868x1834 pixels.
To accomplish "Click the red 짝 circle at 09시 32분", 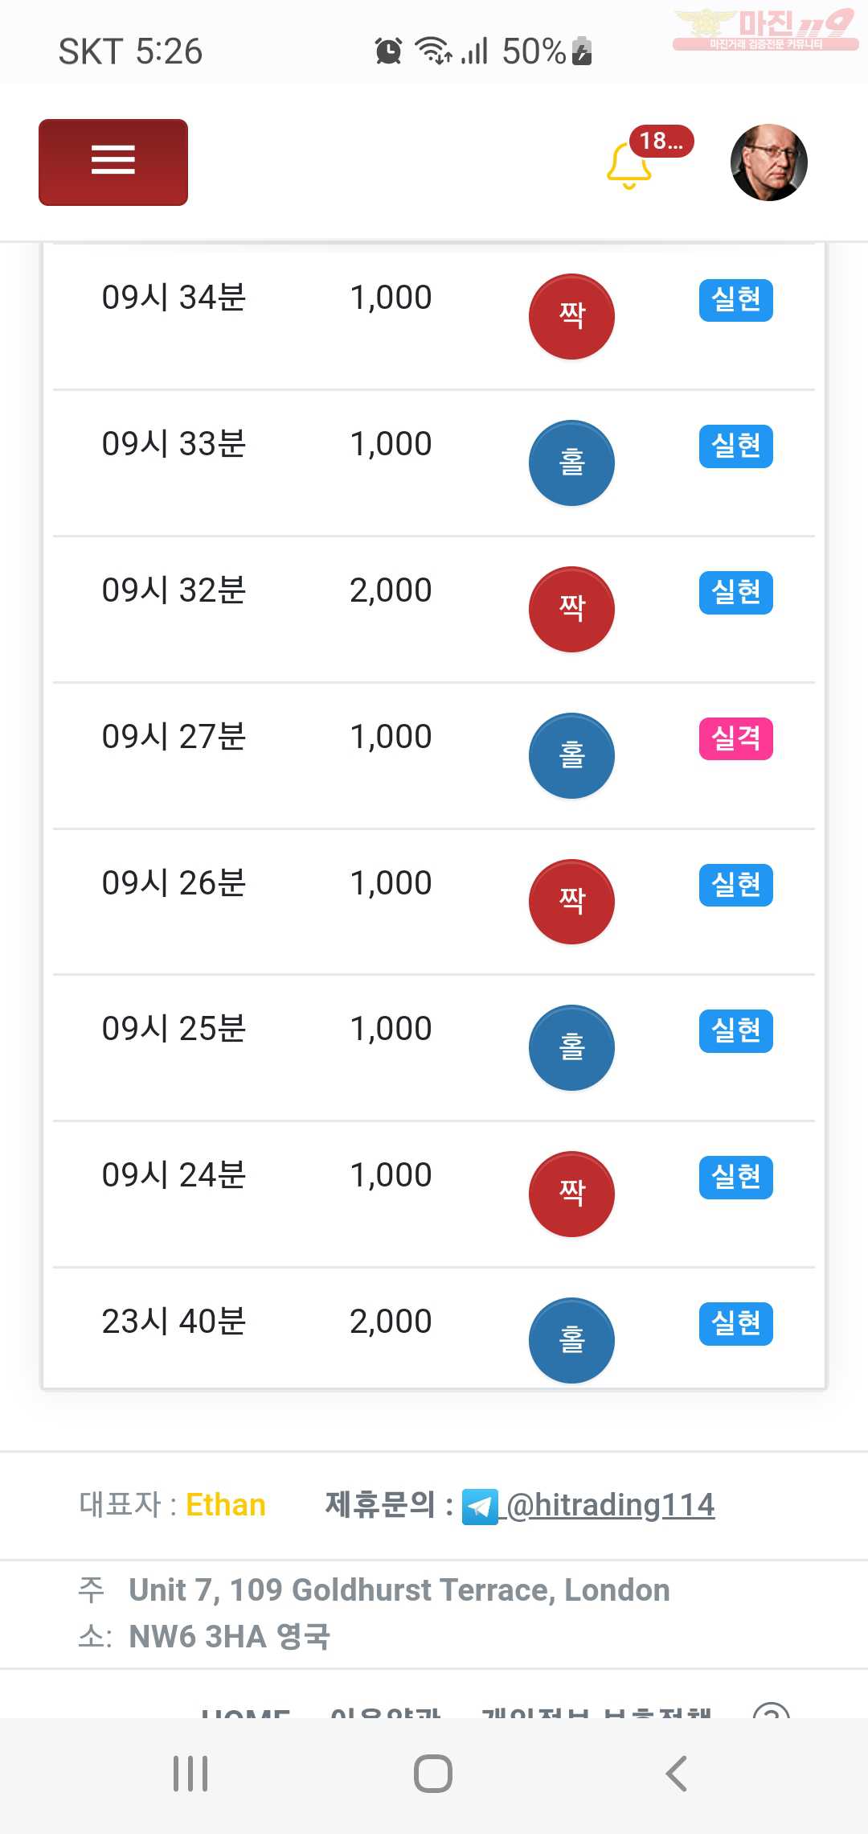I will [x=571, y=609].
